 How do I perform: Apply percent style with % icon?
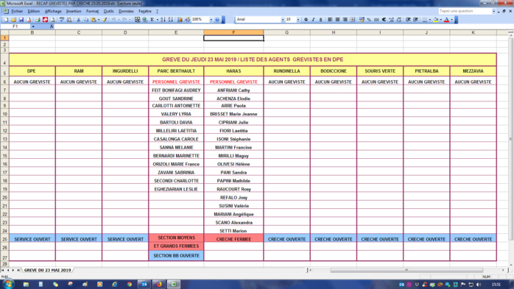[369, 20]
